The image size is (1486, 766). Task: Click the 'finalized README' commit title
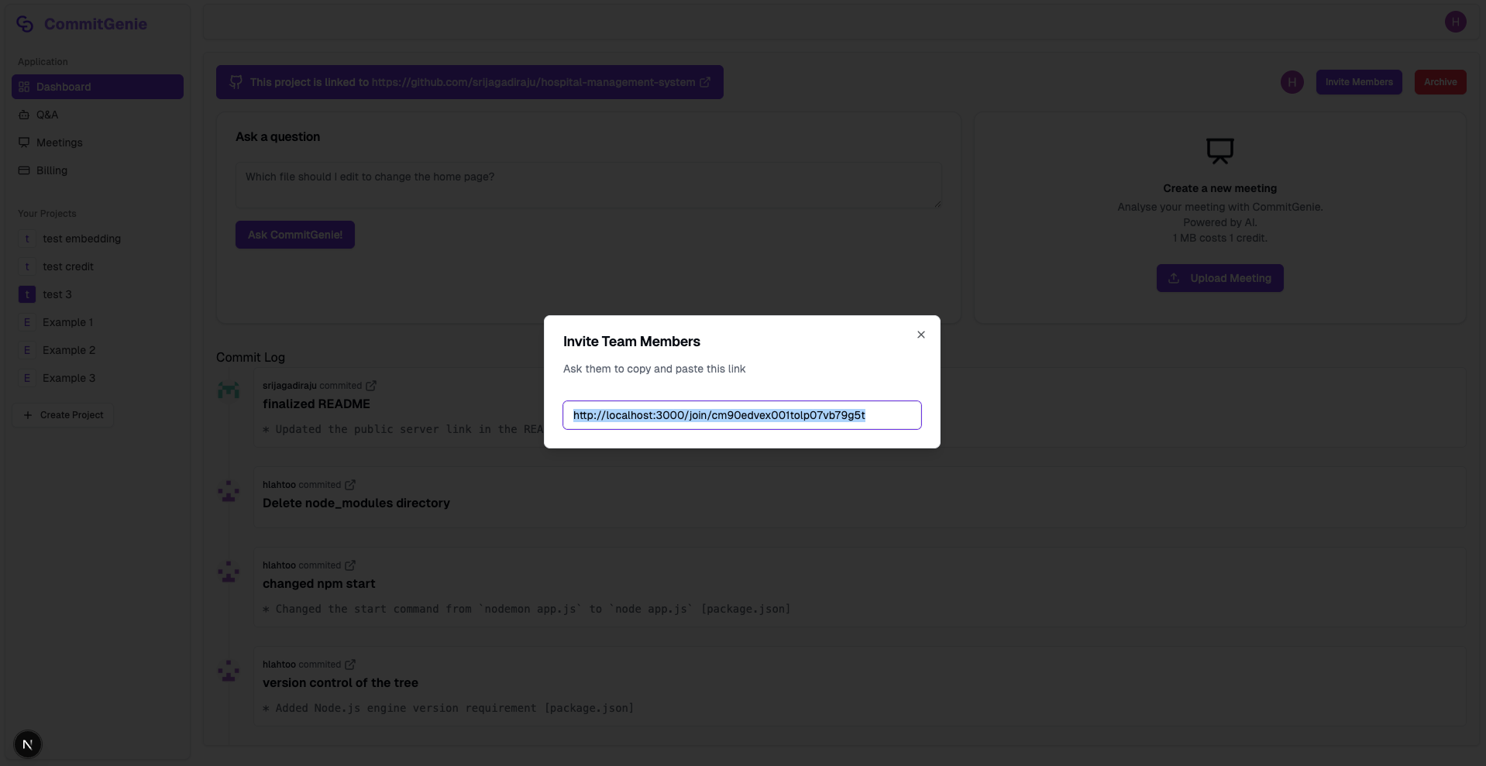click(x=316, y=404)
